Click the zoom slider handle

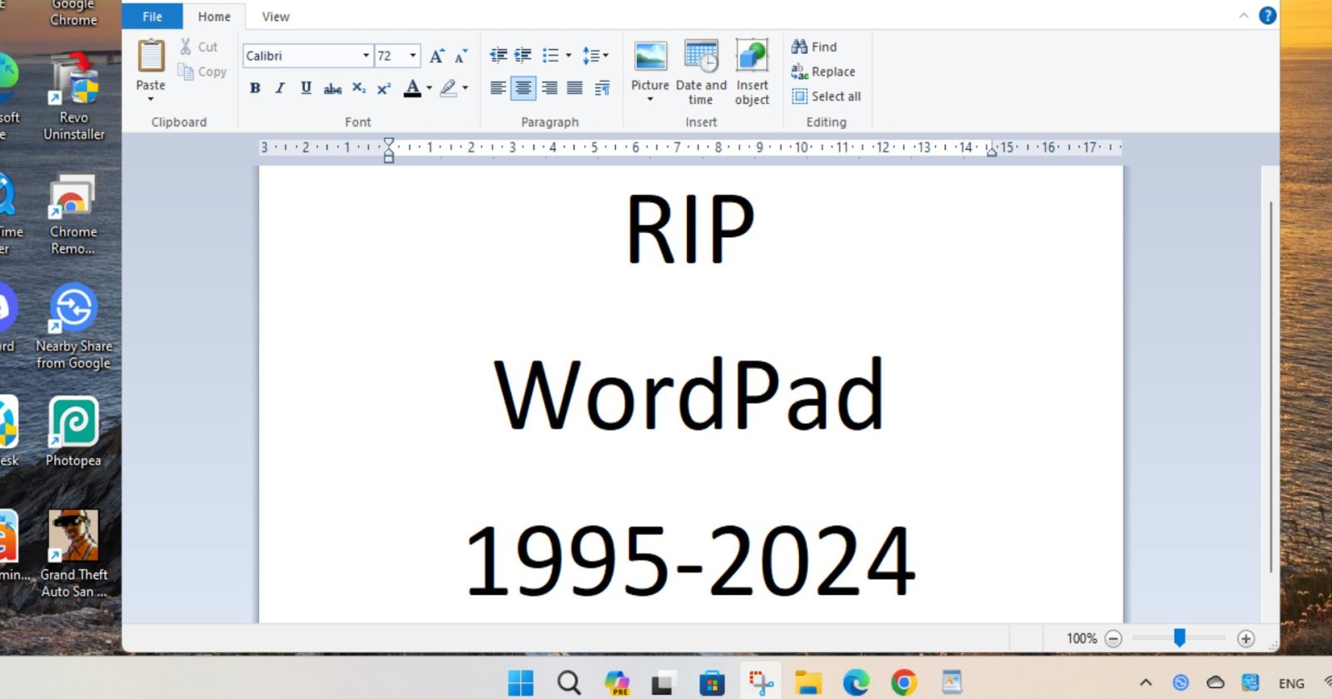tap(1179, 637)
